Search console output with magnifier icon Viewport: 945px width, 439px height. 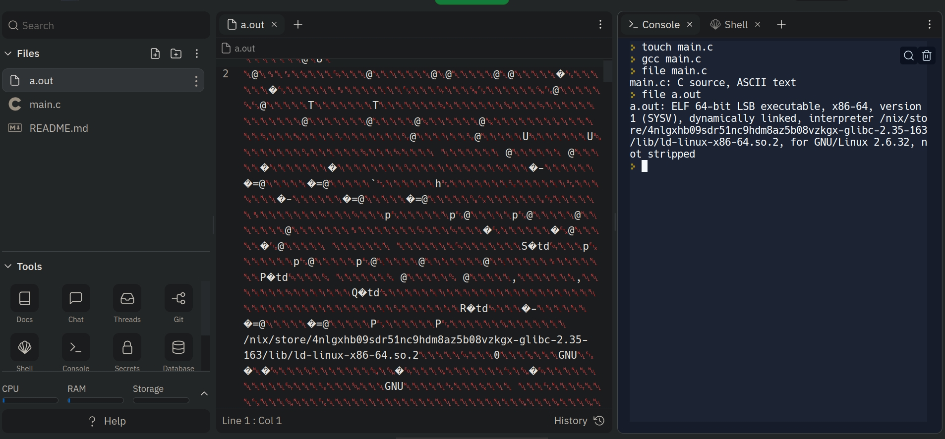[x=909, y=55]
